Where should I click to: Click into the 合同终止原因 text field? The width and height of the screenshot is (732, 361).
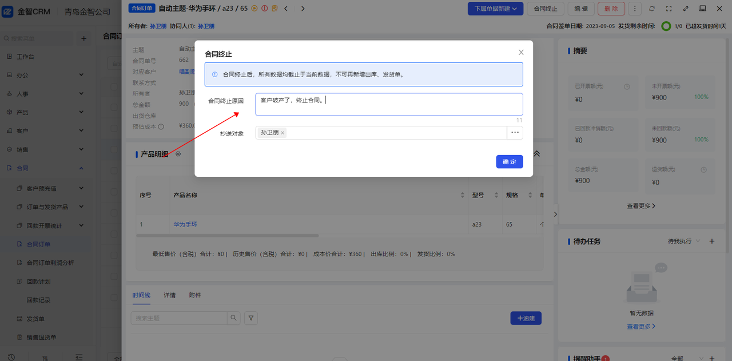[x=389, y=104]
